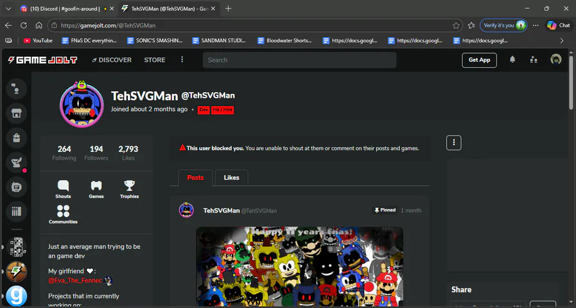Open the Game Jolt community lightning icon
Image resolution: width=576 pixels, height=308 pixels.
[x=16, y=272]
